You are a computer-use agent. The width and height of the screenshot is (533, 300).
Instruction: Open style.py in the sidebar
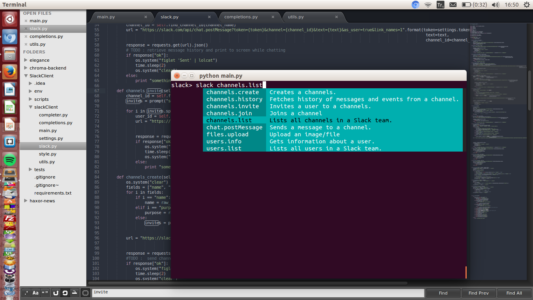48,154
